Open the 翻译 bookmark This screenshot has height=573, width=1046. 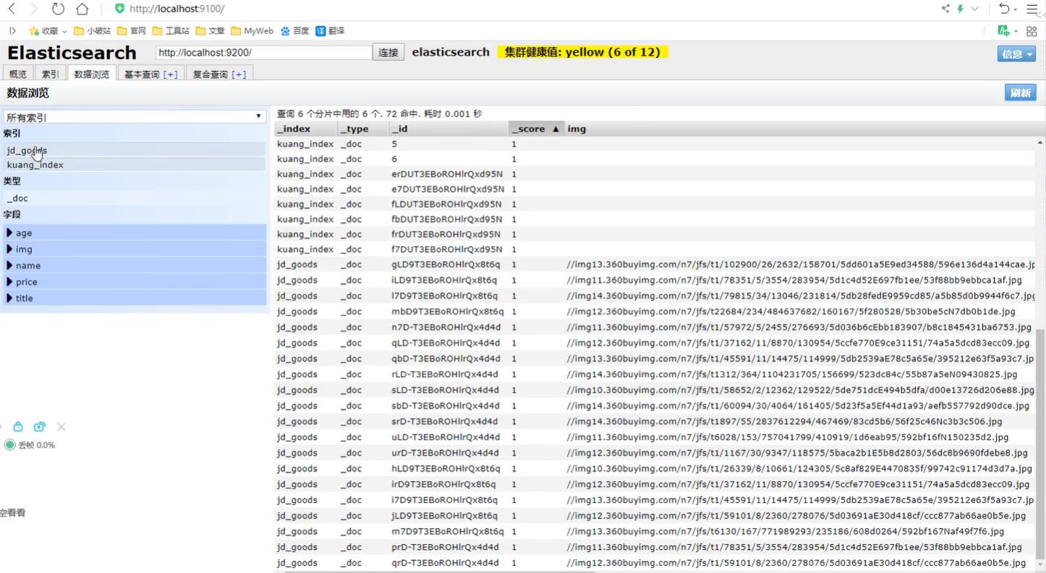[x=330, y=31]
